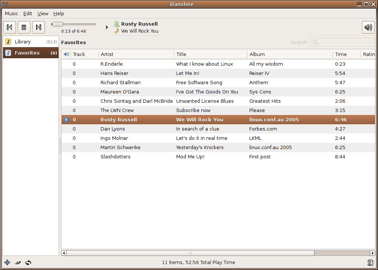Screen dimensions: 378x270
Task: Toggle the repeat mode icon
Action: tap(28, 263)
